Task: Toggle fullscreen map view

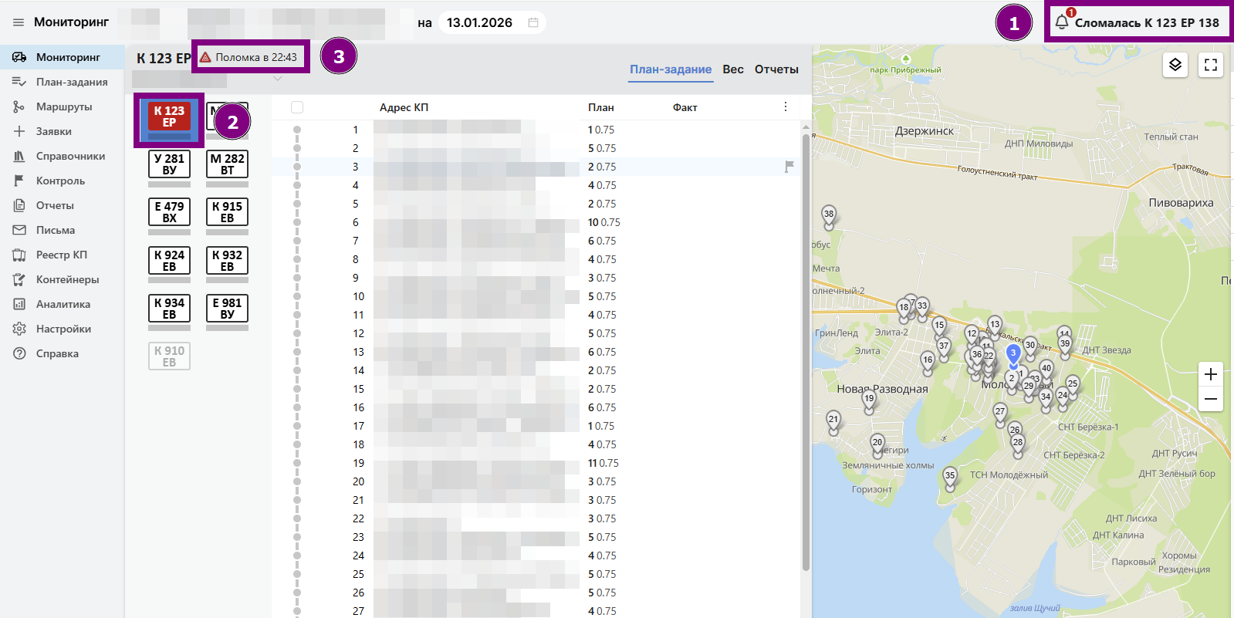Action: pos(1210,65)
